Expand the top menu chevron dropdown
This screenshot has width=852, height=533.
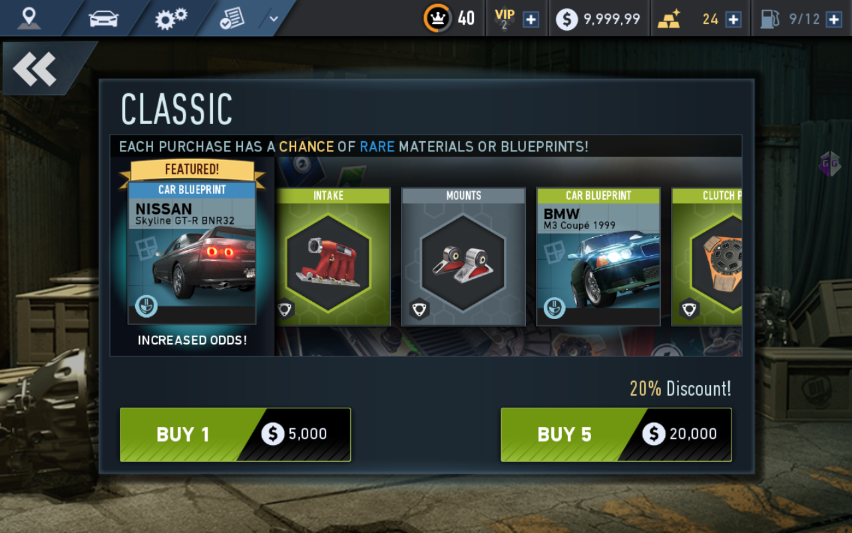click(x=274, y=19)
